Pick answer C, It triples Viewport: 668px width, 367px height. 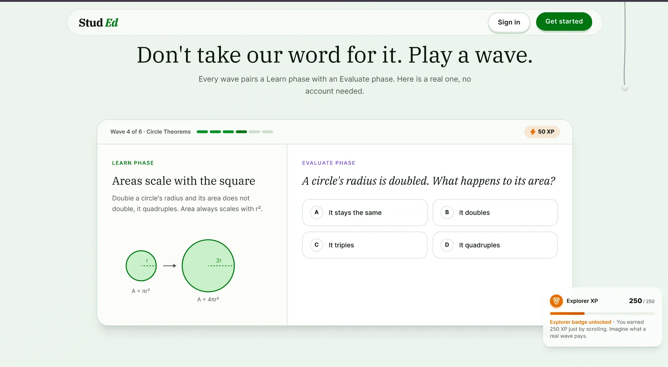click(x=365, y=245)
